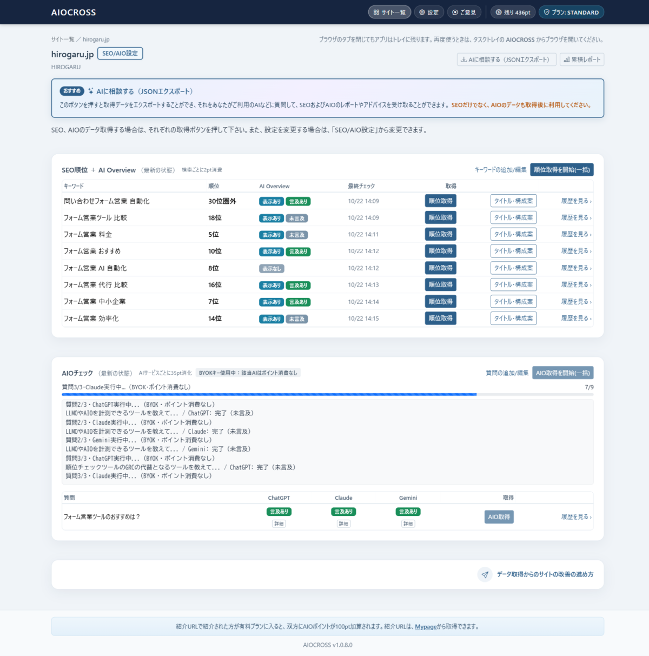Screen dimensions: 649x656
Task: Open the SEO/AIO設定 button
Action: point(120,54)
